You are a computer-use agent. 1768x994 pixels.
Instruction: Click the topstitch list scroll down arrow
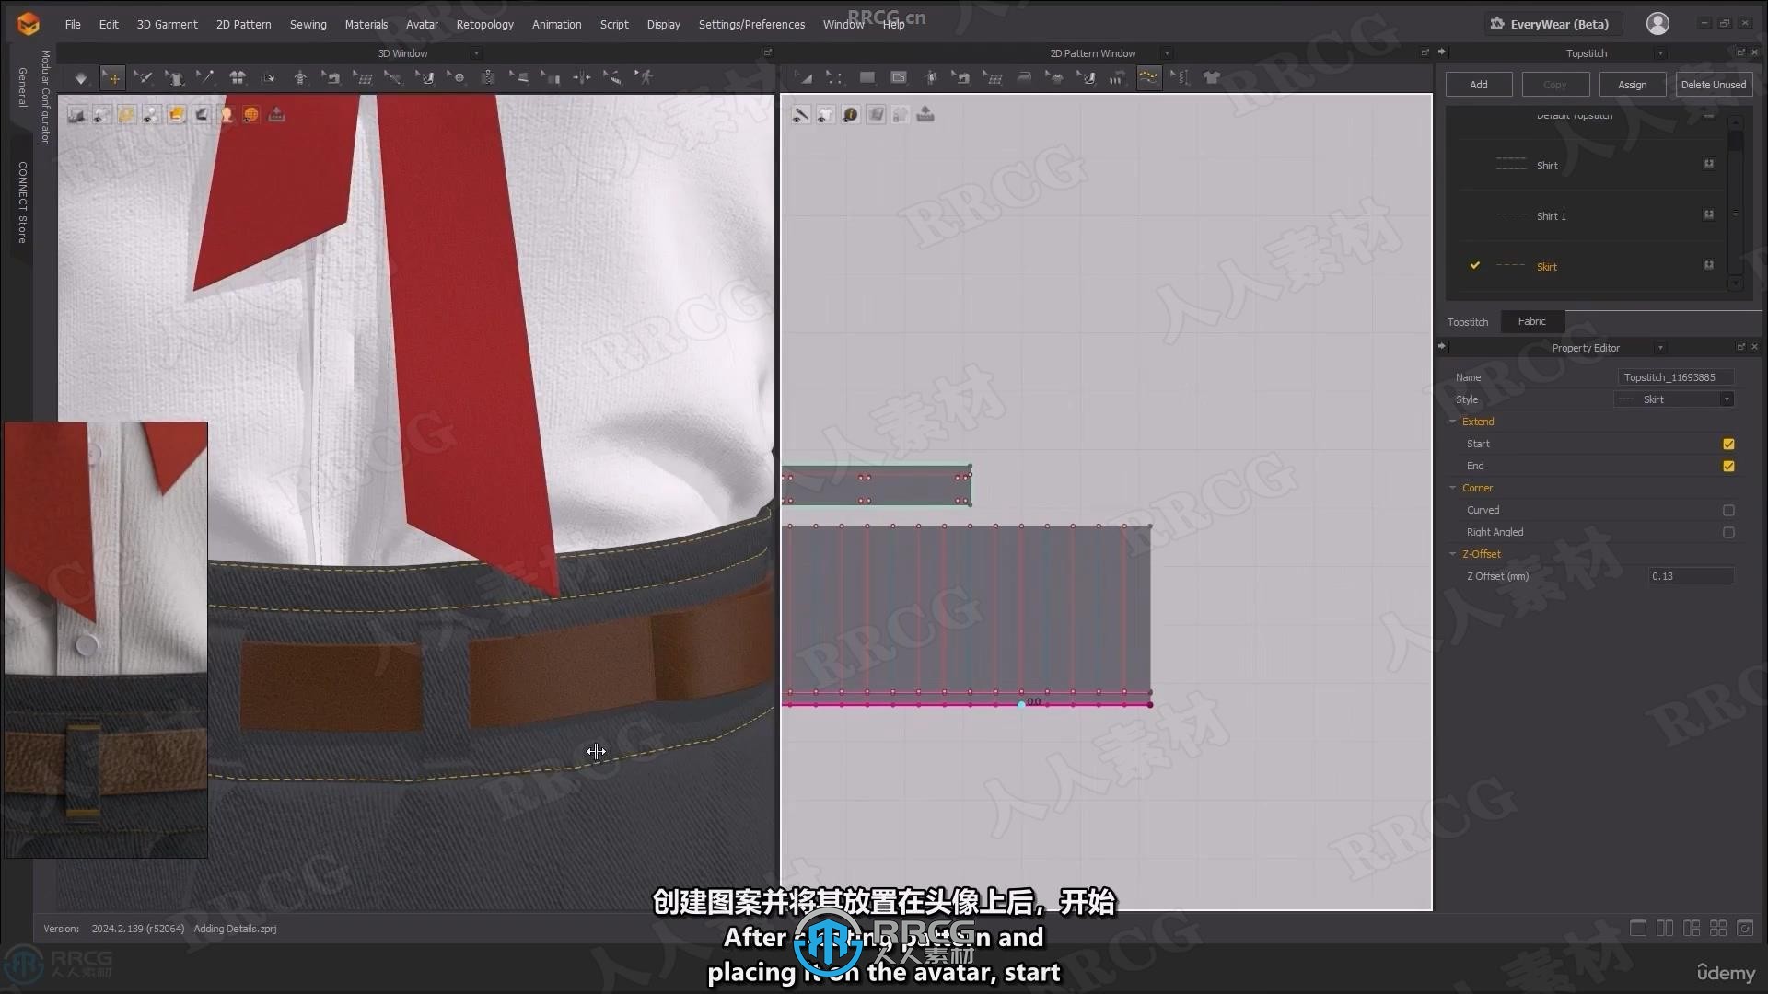click(x=1736, y=283)
